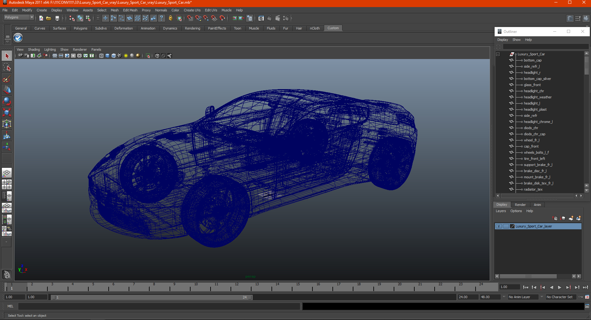This screenshot has height=320, width=591.
Task: Activate the Move tool
Action: coord(7,90)
